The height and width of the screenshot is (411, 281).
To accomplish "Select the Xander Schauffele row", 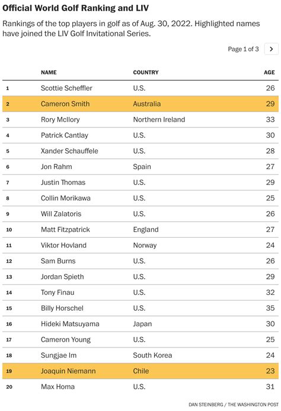I will [x=140, y=151].
